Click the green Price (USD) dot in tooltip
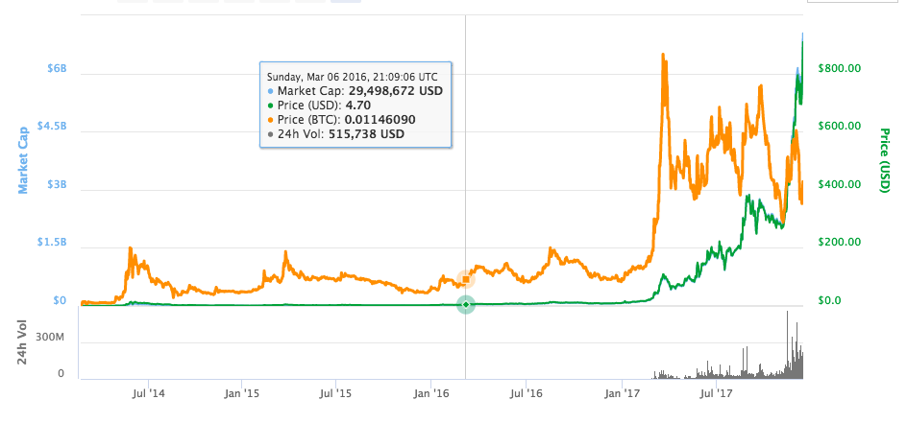This screenshot has width=907, height=423. tap(270, 106)
